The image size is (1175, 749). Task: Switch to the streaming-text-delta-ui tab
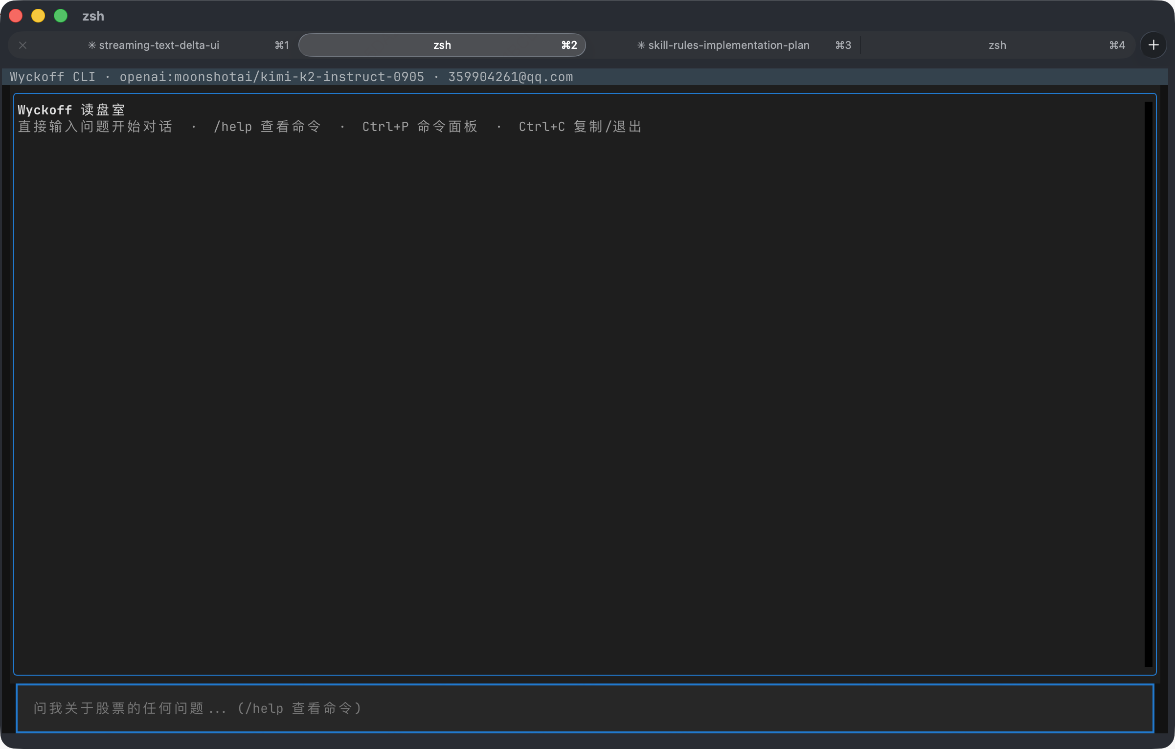point(154,45)
